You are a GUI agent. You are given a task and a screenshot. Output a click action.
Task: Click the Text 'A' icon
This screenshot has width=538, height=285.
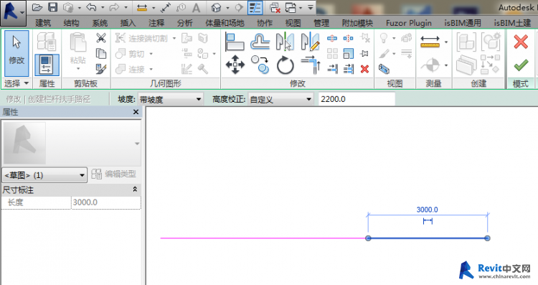pyautogui.click(x=196, y=8)
